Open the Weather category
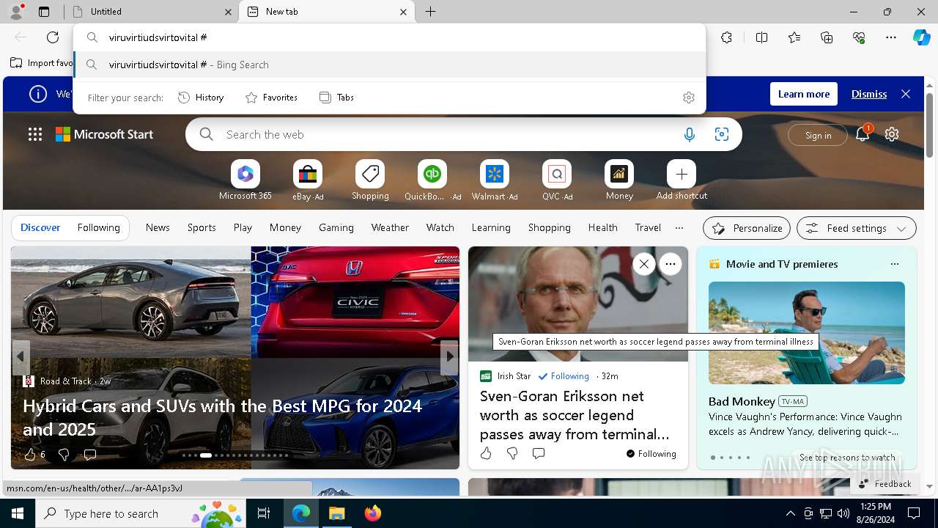The image size is (938, 528). (x=390, y=228)
